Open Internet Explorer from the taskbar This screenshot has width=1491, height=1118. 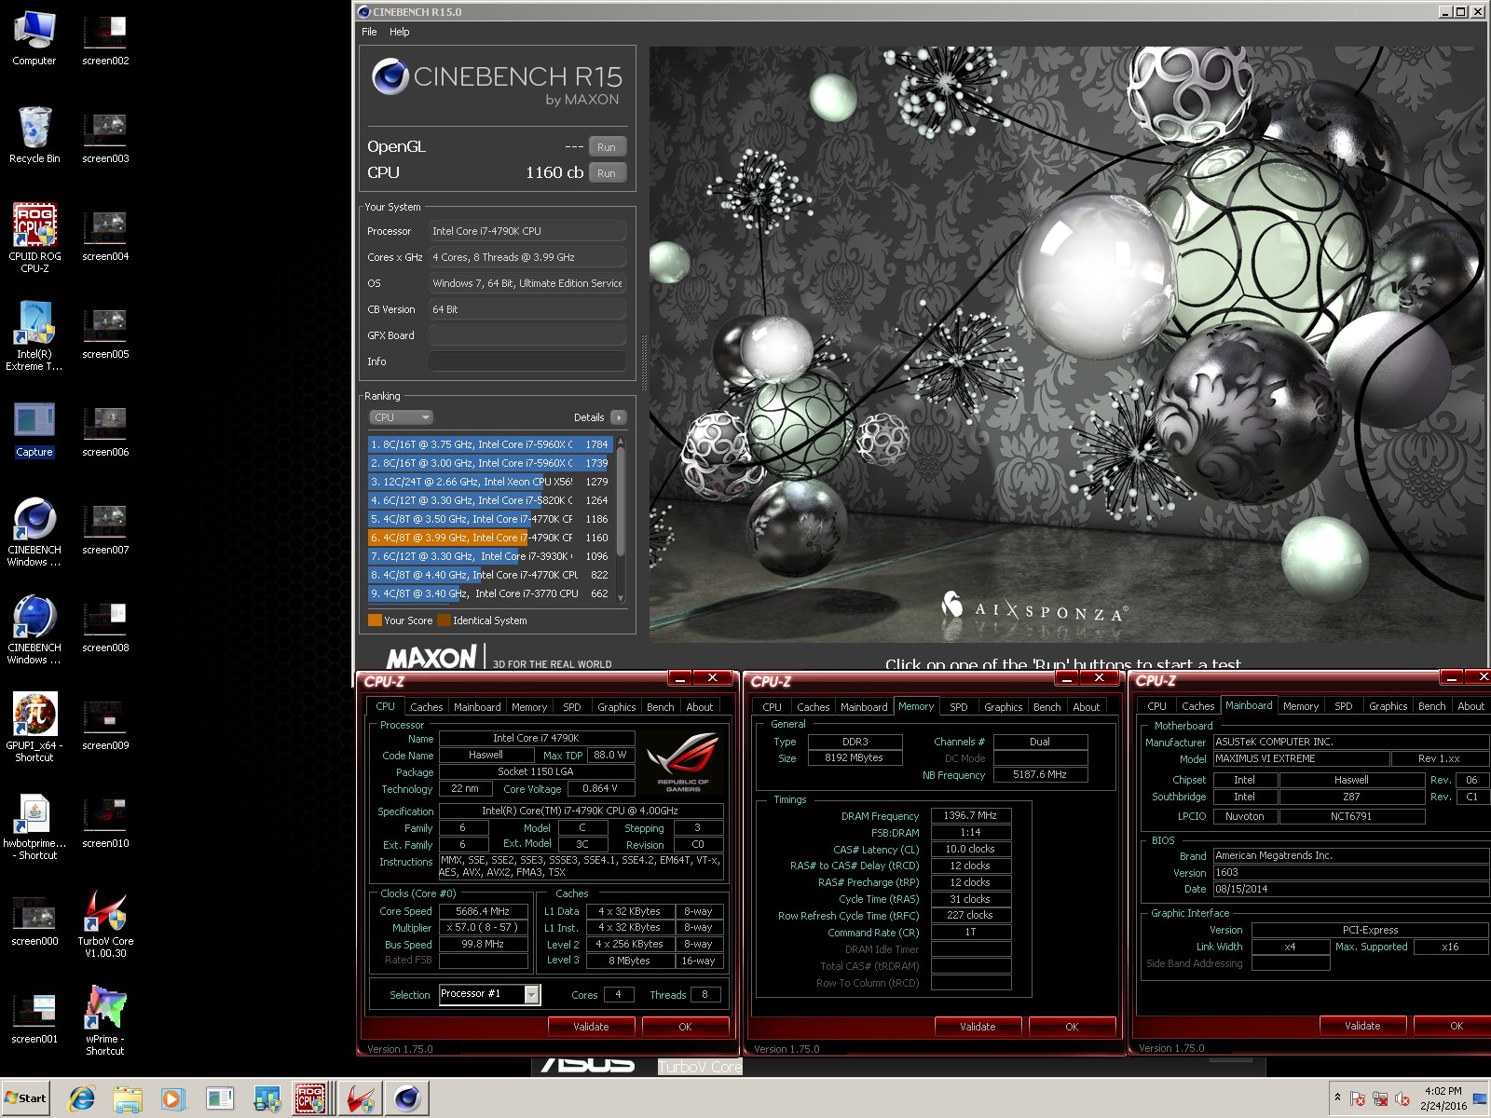click(x=82, y=1099)
